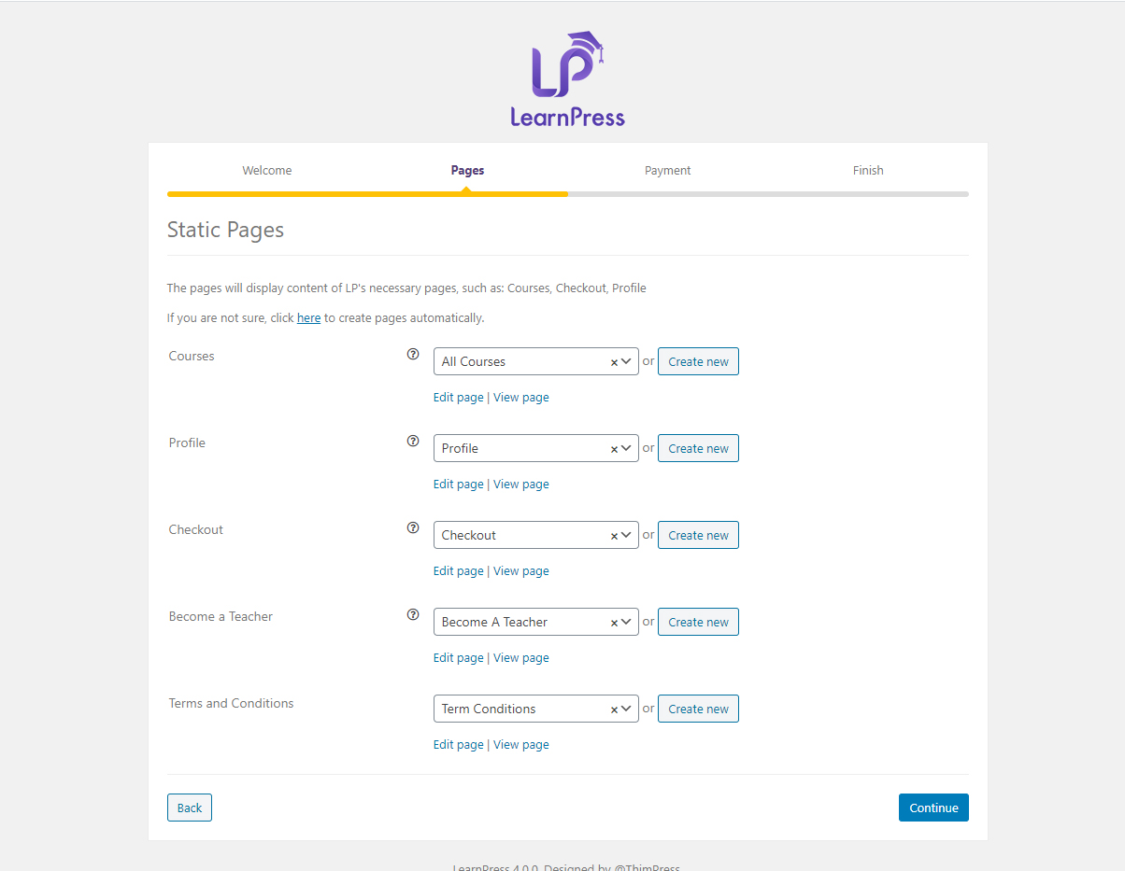Click the help icon beside Courses
The image size is (1125, 871).
413,355
